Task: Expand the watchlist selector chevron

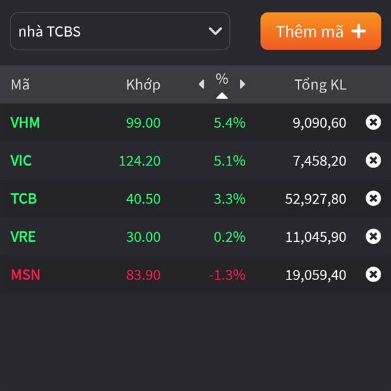Action: coord(215,31)
